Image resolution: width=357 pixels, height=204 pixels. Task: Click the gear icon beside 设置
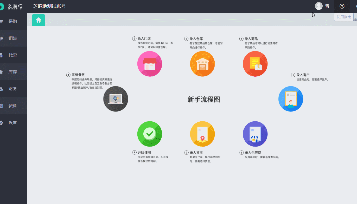tap(1, 123)
